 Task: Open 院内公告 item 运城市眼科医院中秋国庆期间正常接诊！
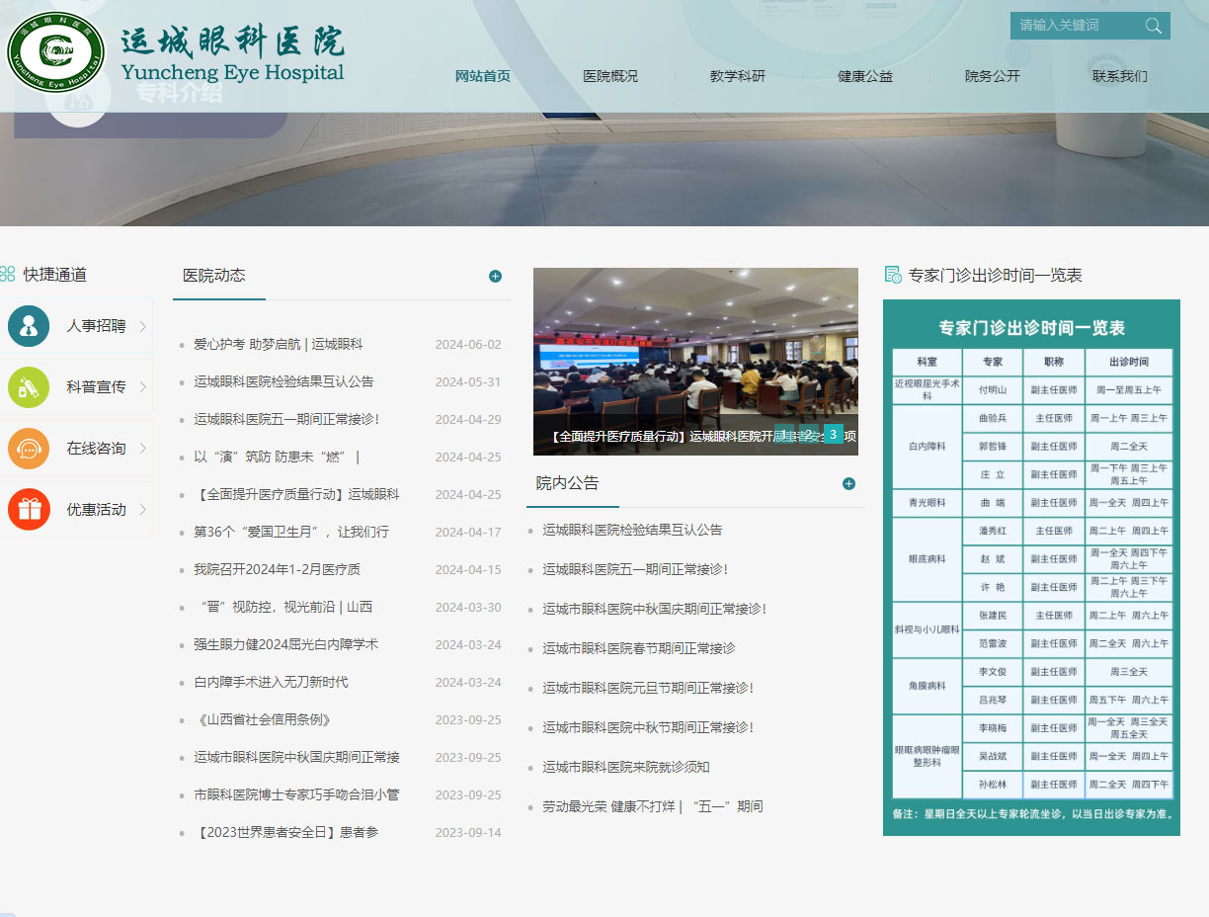655,610
